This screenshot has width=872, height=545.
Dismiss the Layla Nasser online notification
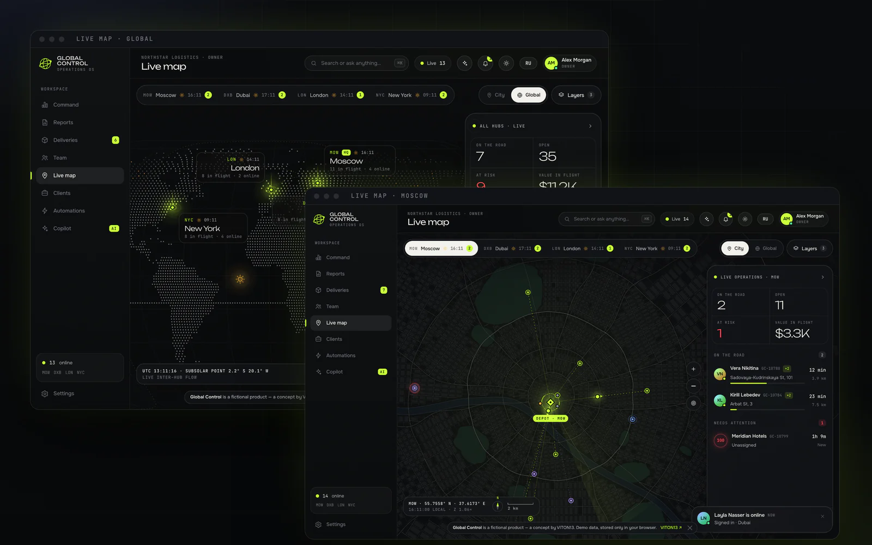(x=822, y=516)
